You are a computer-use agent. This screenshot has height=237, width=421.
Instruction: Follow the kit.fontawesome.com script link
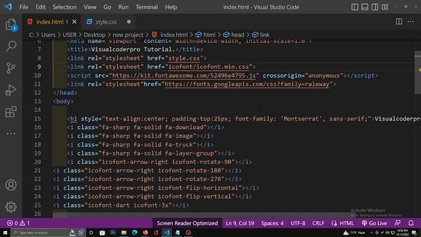pos(184,76)
